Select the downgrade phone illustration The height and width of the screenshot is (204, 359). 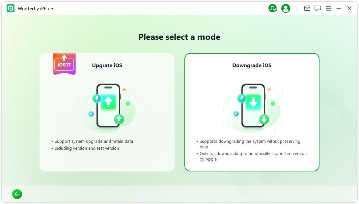[253, 105]
